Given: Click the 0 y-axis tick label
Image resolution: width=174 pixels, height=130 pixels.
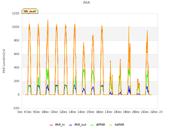Looking at the screenshot, I should pos(18,95).
